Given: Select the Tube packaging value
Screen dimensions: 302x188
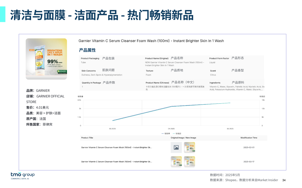Looking at the screenshot, I should click(x=83, y=63).
